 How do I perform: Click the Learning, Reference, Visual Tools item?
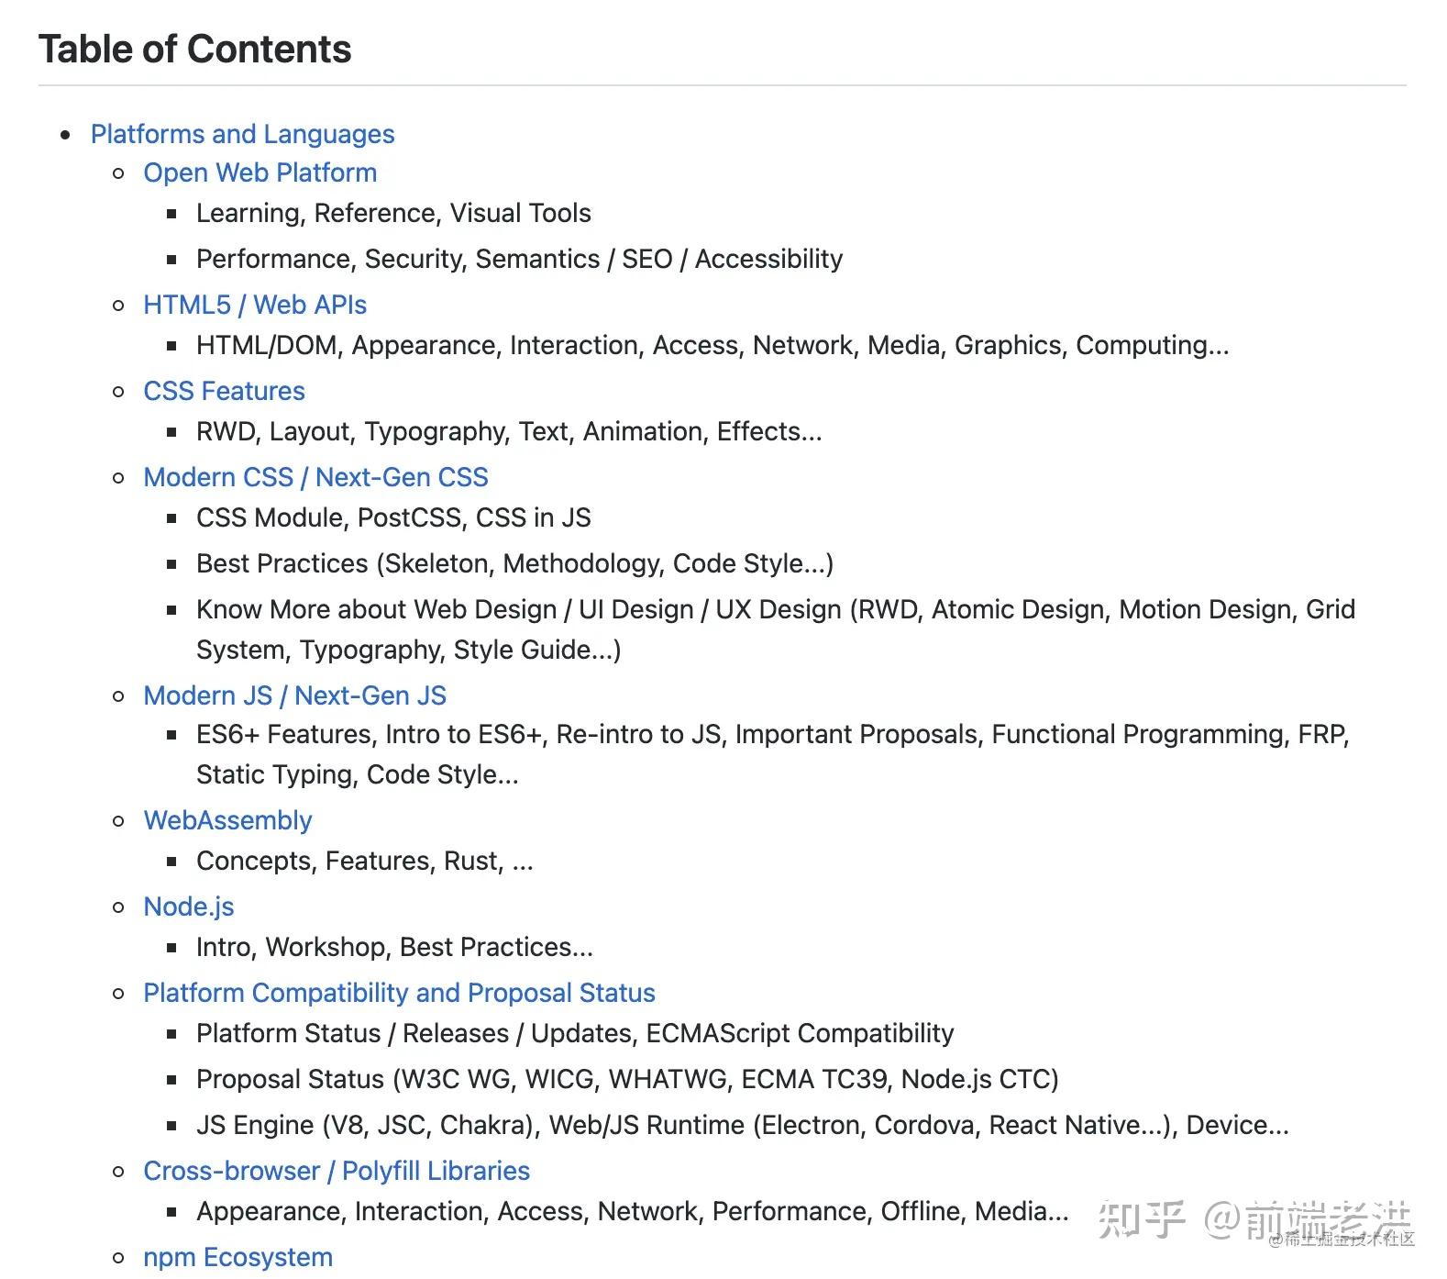click(x=393, y=213)
